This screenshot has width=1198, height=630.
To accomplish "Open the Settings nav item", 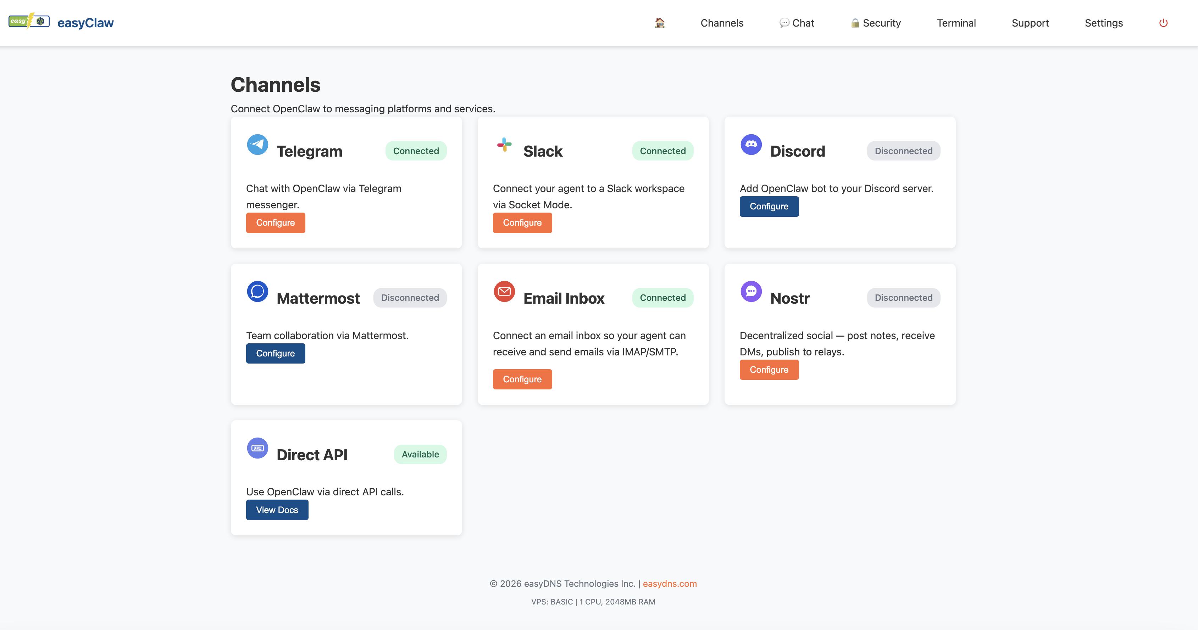I will [1104, 23].
